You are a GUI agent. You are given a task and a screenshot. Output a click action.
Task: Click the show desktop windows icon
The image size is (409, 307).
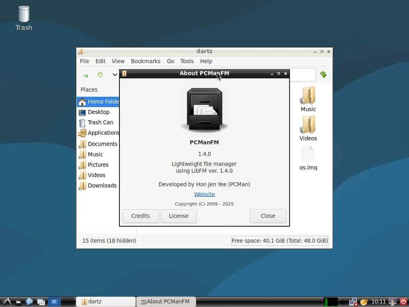41,302
